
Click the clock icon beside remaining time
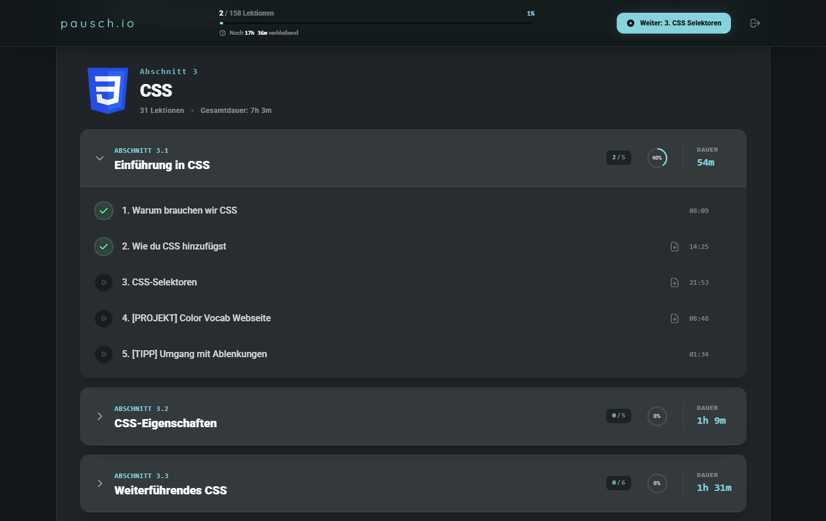(x=223, y=33)
